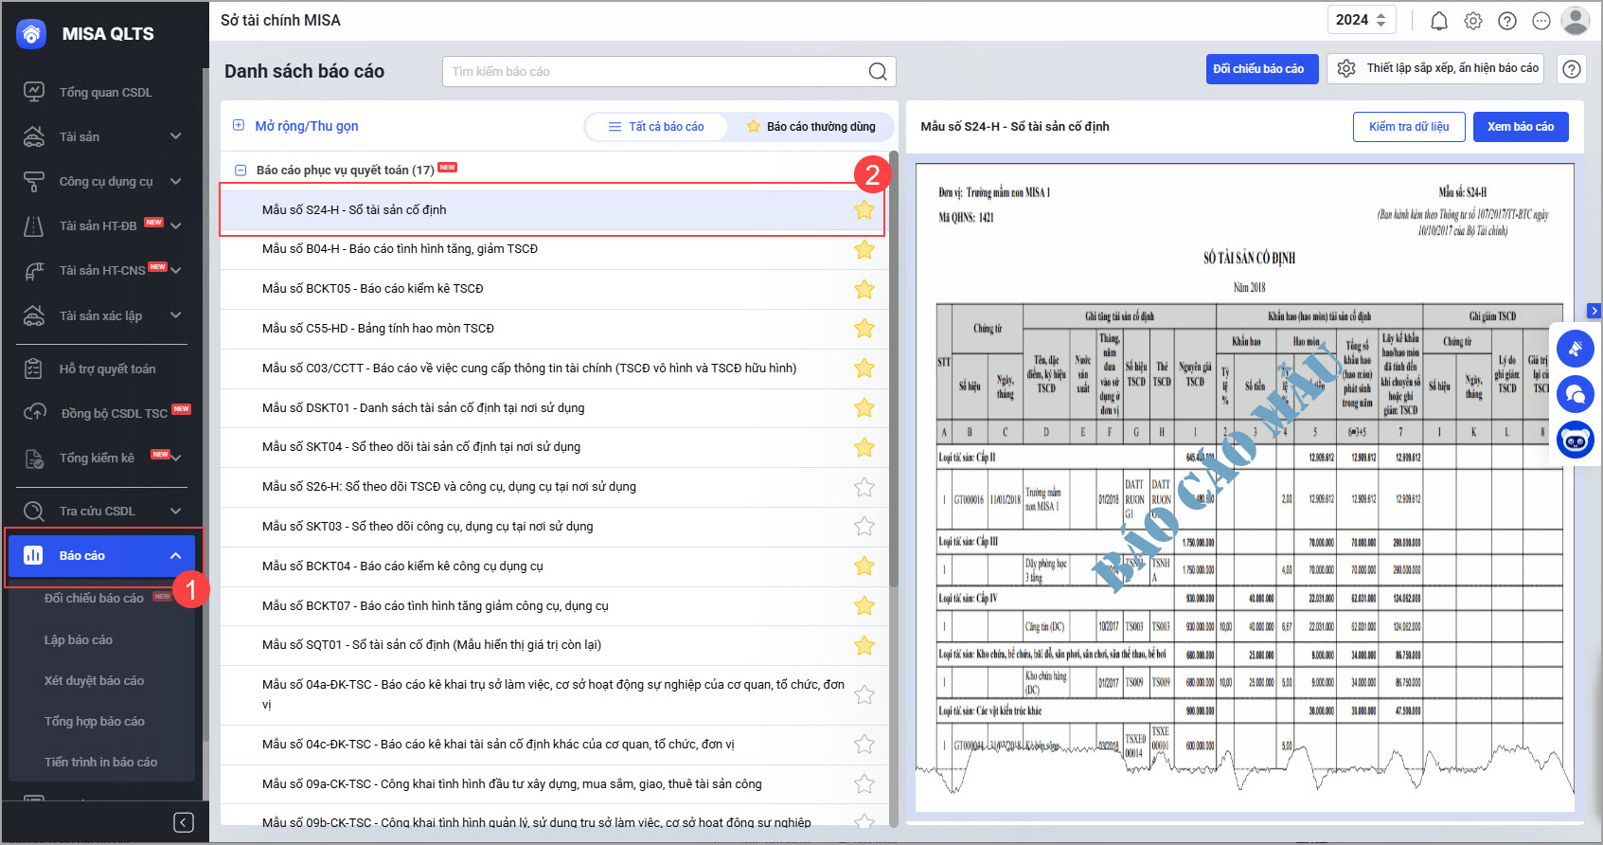Collapse Báo cáo phục vụ quyết toán group
Image resolution: width=1603 pixels, height=845 pixels.
(x=240, y=171)
